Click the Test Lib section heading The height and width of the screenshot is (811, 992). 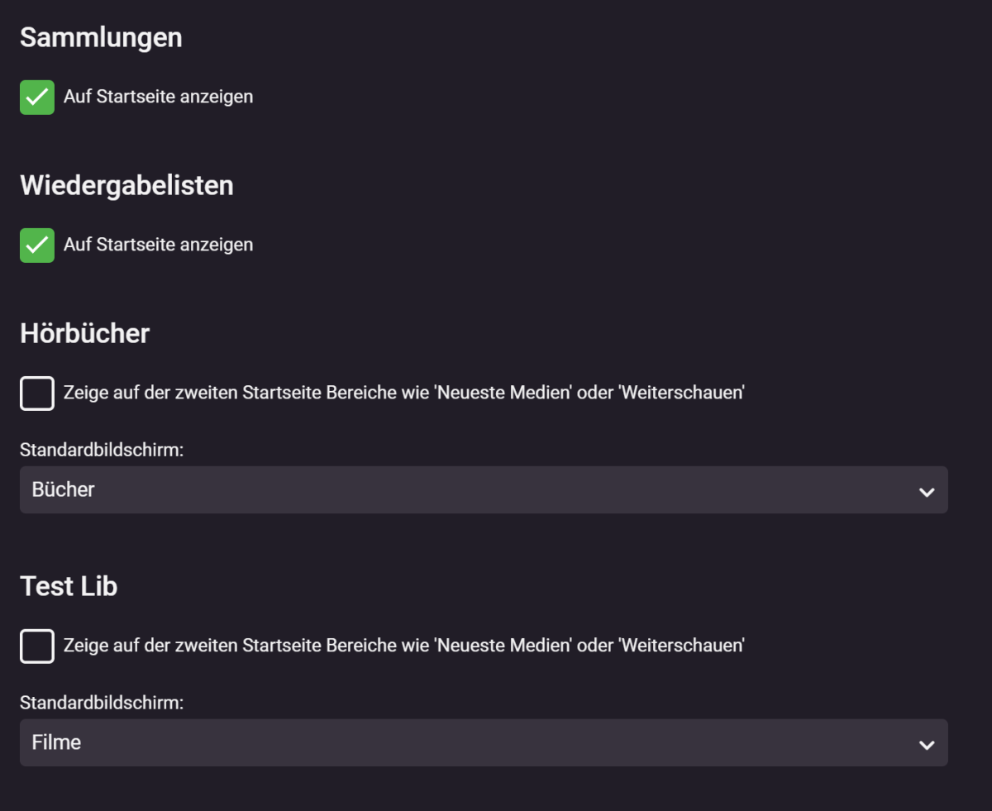[x=69, y=586]
